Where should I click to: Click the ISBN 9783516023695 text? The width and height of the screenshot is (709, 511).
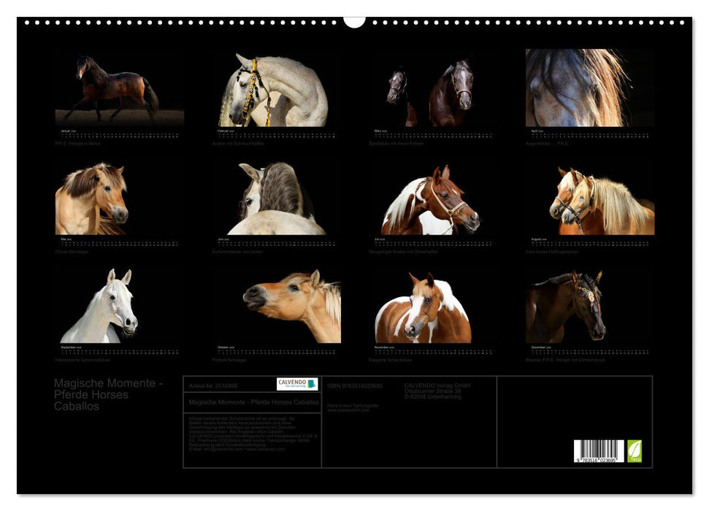356,385
